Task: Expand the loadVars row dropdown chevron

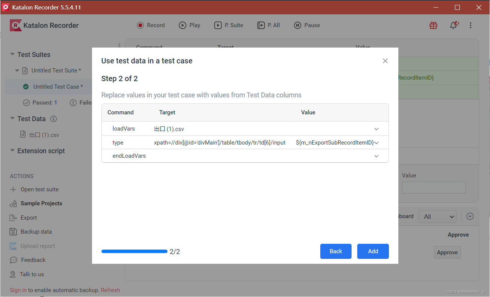Action: click(376, 129)
